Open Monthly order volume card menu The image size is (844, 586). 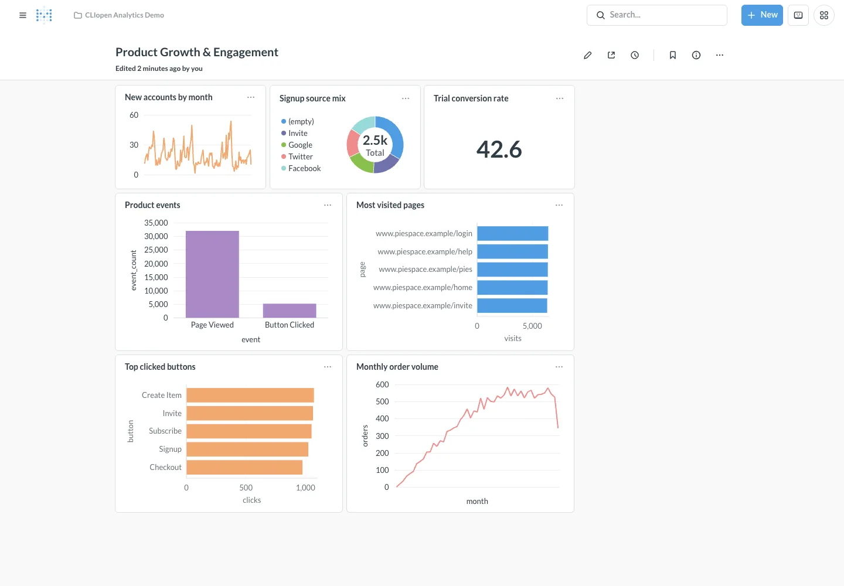tap(559, 367)
